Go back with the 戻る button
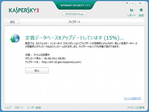The width and height of the screenshot is (149, 112). 12,22
